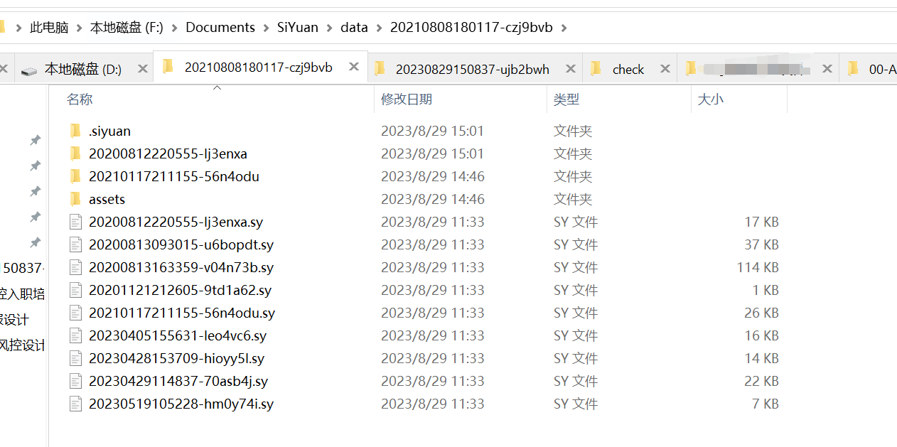The image size is (897, 447).
Task: Sort by 修改日期 column header
Action: coord(407,99)
